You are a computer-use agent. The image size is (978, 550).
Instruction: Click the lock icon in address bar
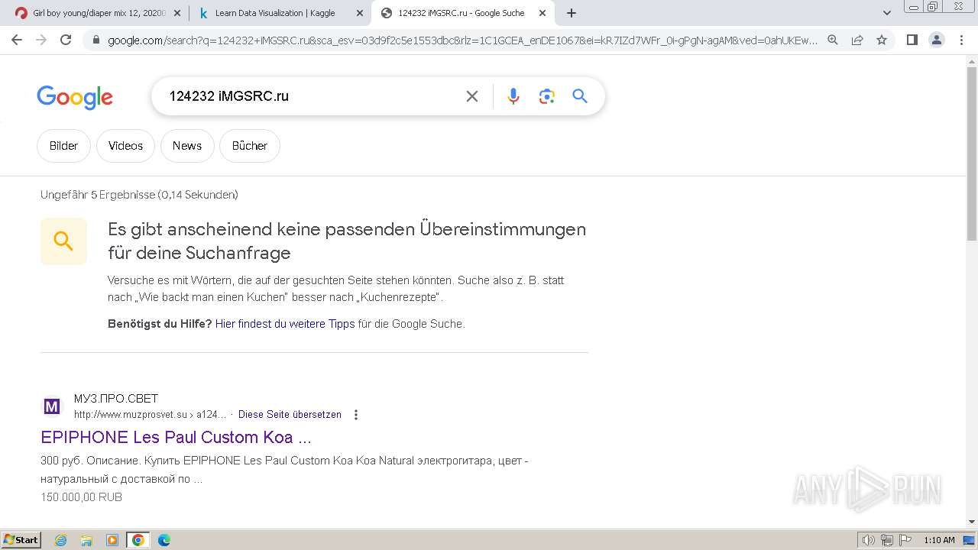pos(96,40)
